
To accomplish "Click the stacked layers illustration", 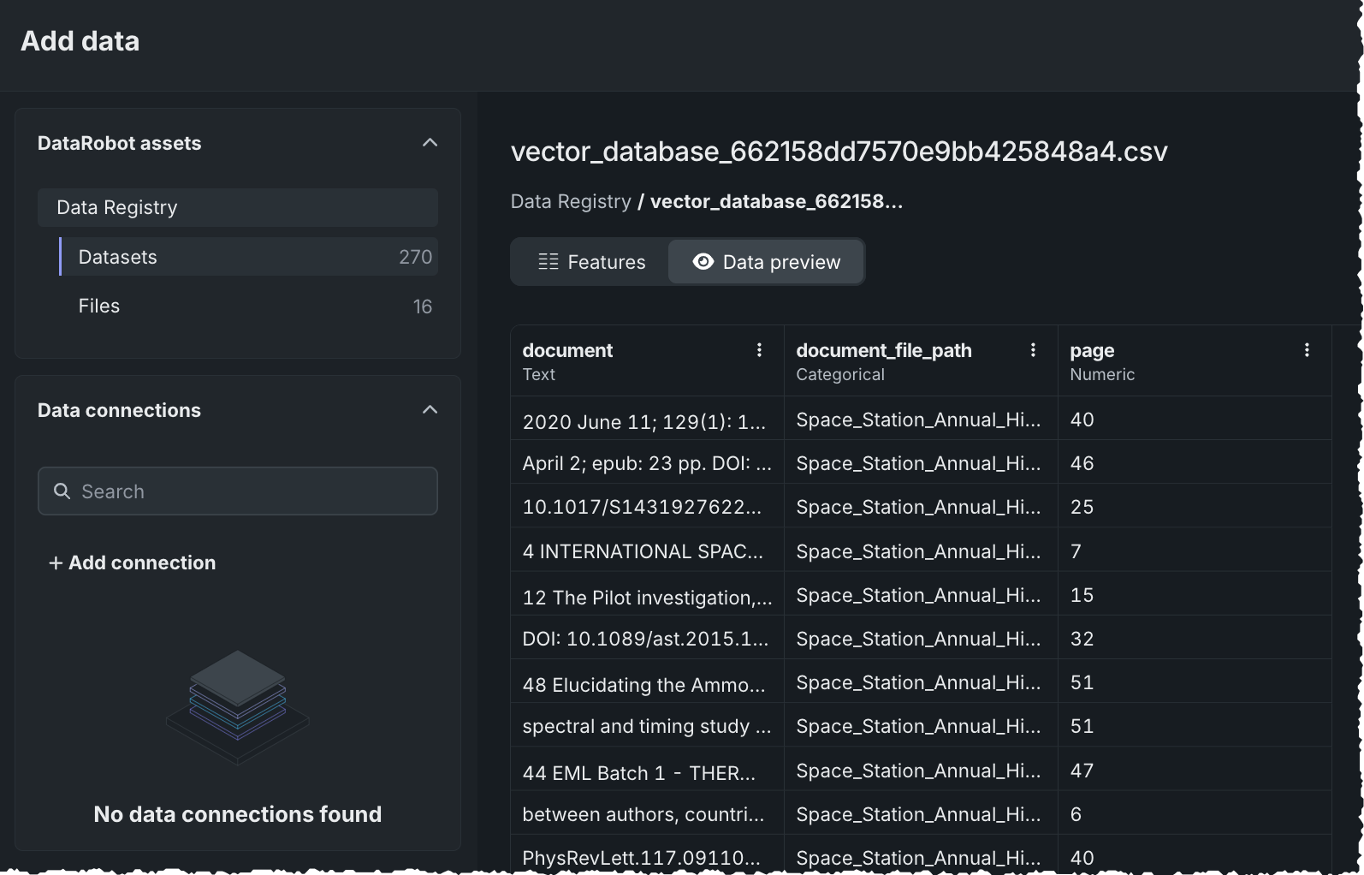I will point(237,704).
